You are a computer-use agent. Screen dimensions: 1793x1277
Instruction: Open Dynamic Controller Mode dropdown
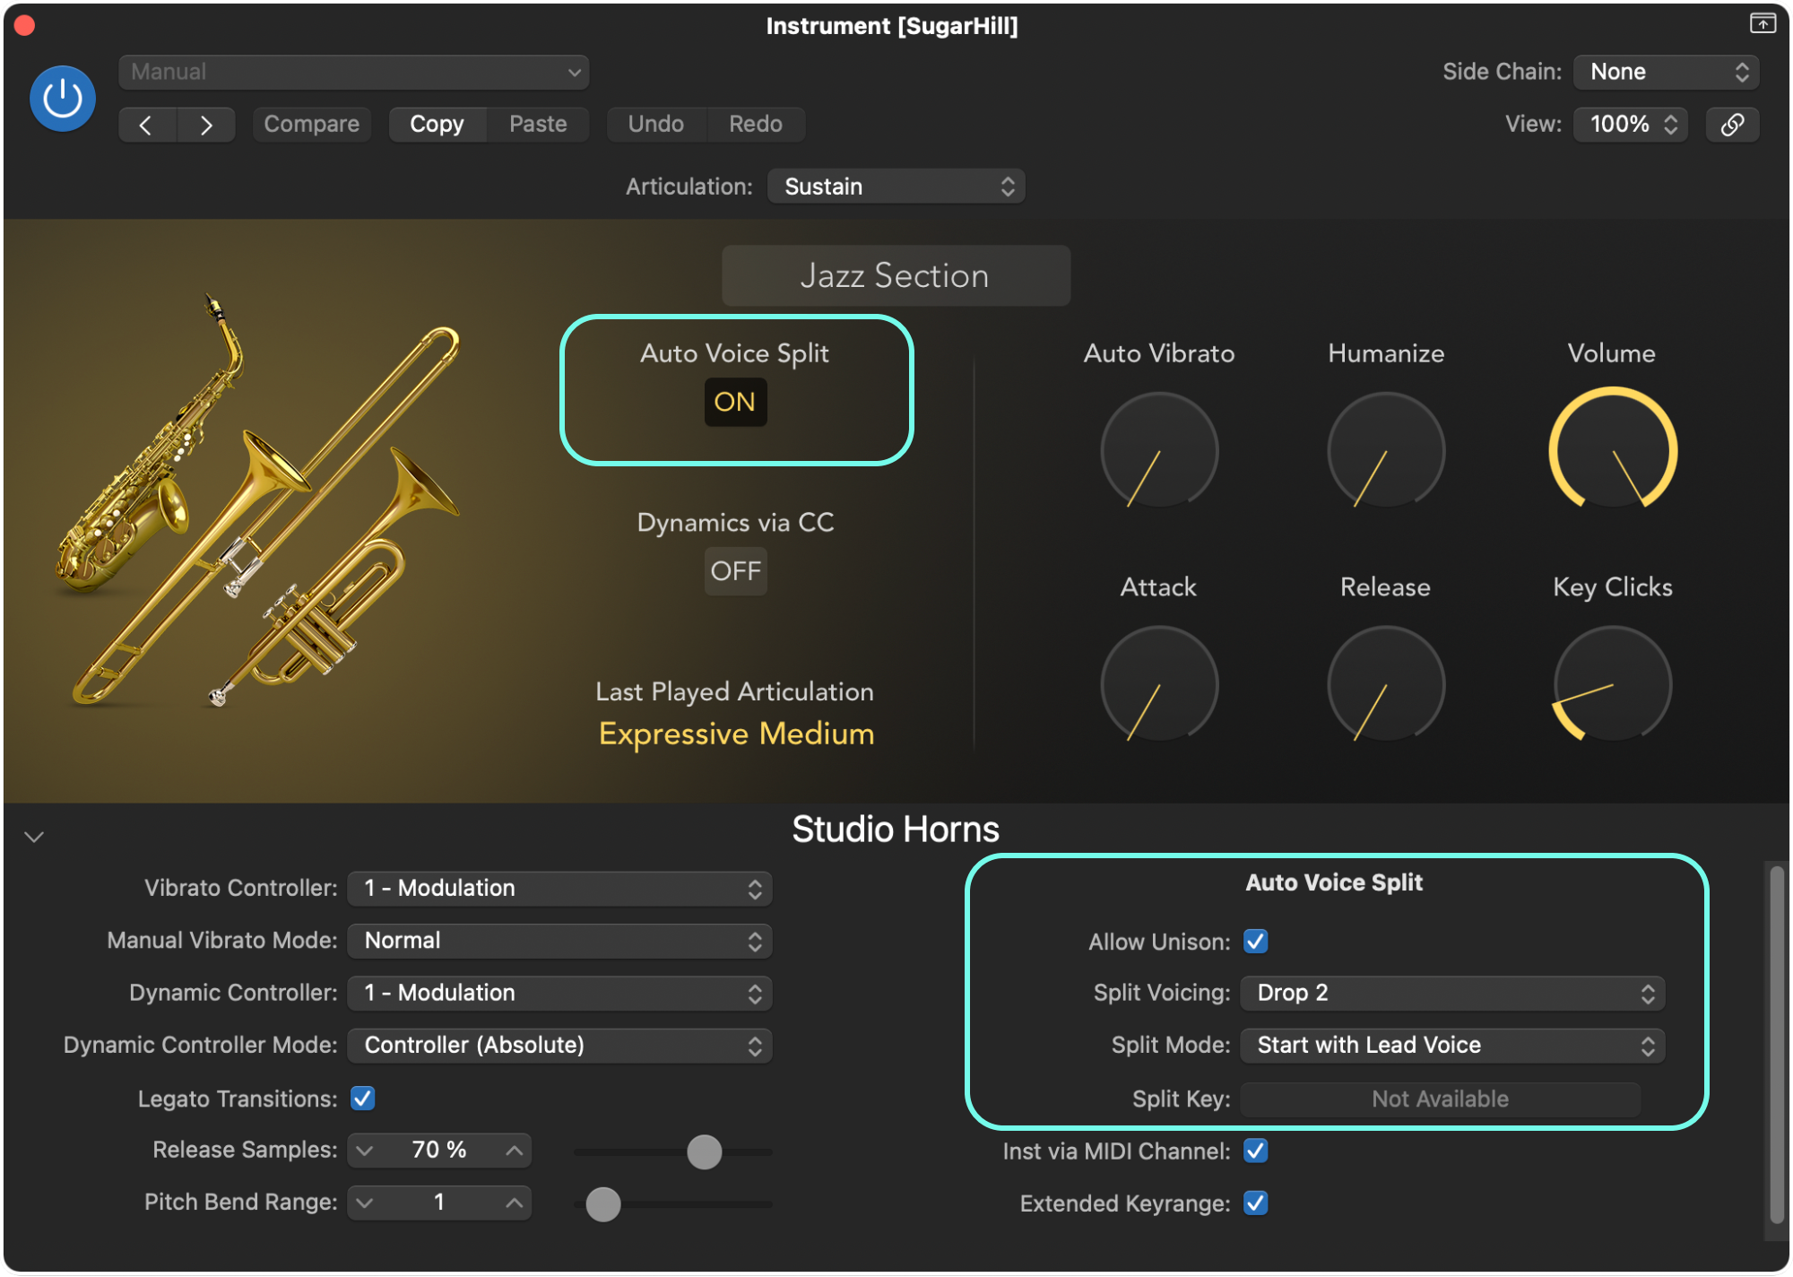coord(559,1045)
